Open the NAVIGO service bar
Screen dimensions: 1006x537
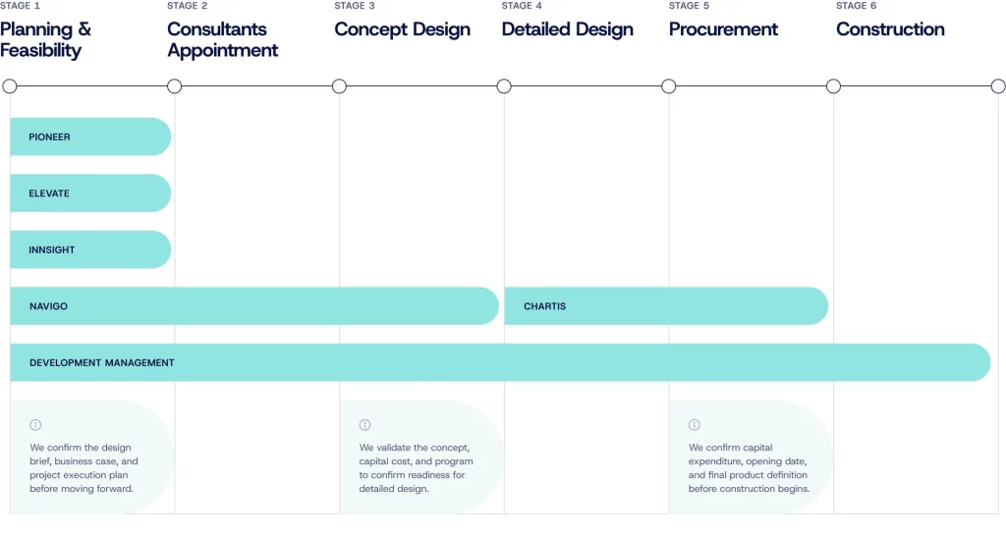coord(253,306)
